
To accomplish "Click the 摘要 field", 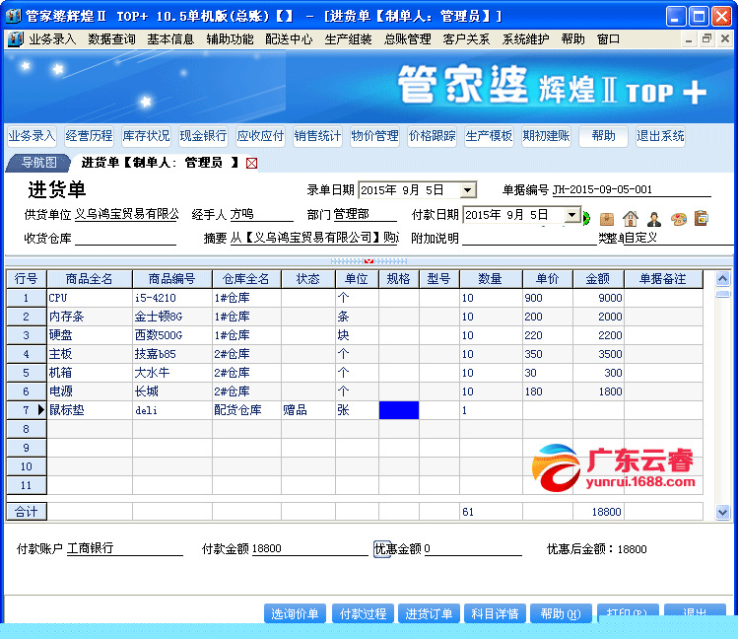I will point(314,239).
